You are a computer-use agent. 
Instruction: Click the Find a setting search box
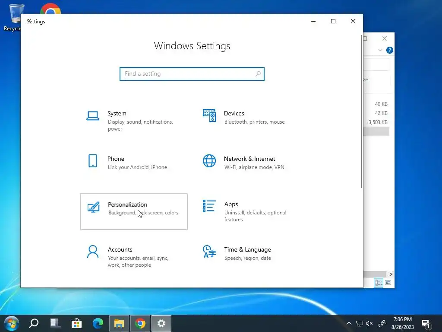click(192, 74)
